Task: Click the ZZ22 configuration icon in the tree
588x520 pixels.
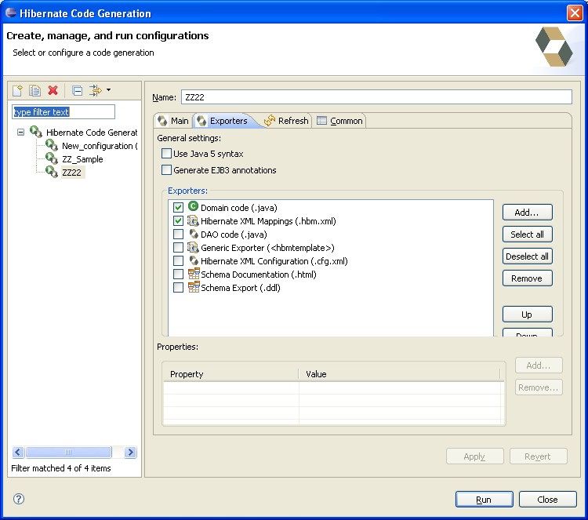Action: pyautogui.click(x=52, y=172)
